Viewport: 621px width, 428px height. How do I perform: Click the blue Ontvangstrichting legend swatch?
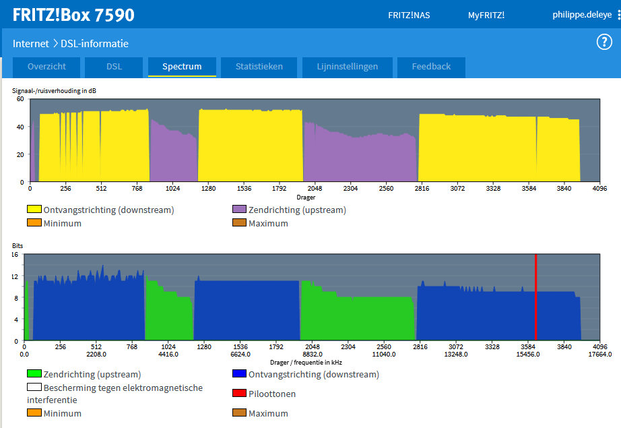(x=239, y=374)
